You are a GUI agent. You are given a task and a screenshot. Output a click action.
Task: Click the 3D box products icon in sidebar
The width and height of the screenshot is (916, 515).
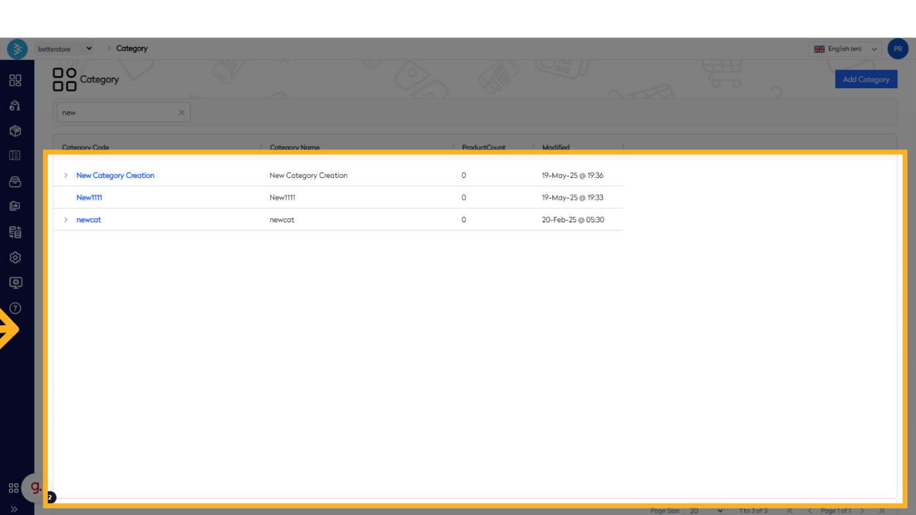[x=15, y=131]
